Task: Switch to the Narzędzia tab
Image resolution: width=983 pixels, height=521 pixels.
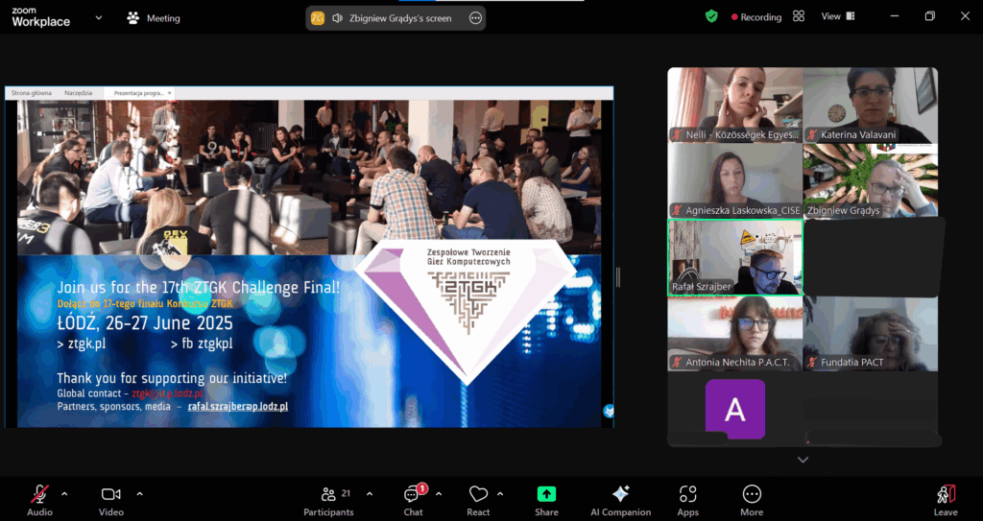Action: tap(79, 93)
